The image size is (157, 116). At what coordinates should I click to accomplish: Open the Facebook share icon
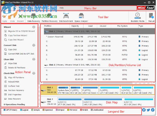pyautogui.click(x=144, y=110)
